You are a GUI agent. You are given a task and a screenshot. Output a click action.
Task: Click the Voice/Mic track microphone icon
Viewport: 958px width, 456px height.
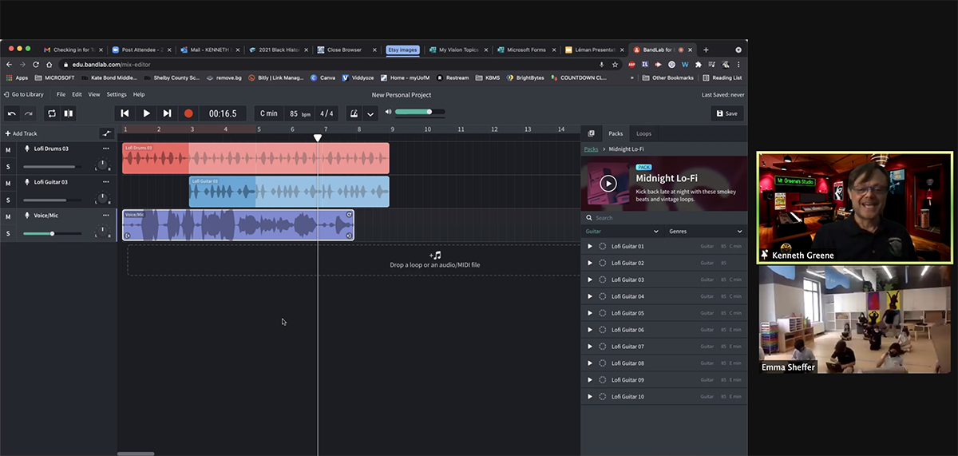click(27, 216)
